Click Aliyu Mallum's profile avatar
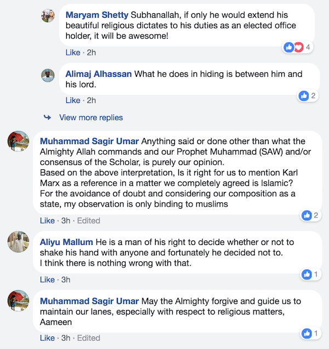This screenshot has height=349, width=329. 18,242
